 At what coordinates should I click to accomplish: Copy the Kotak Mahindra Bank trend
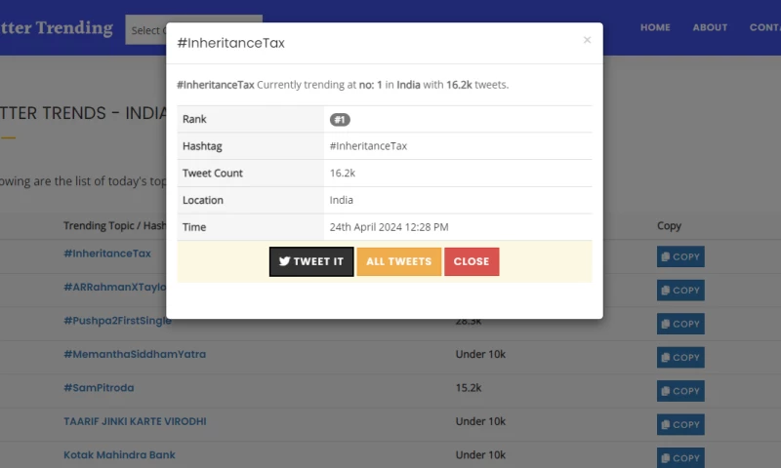(680, 457)
